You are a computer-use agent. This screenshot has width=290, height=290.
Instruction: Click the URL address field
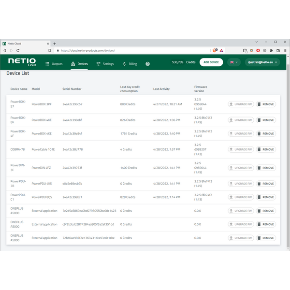click(130, 50)
